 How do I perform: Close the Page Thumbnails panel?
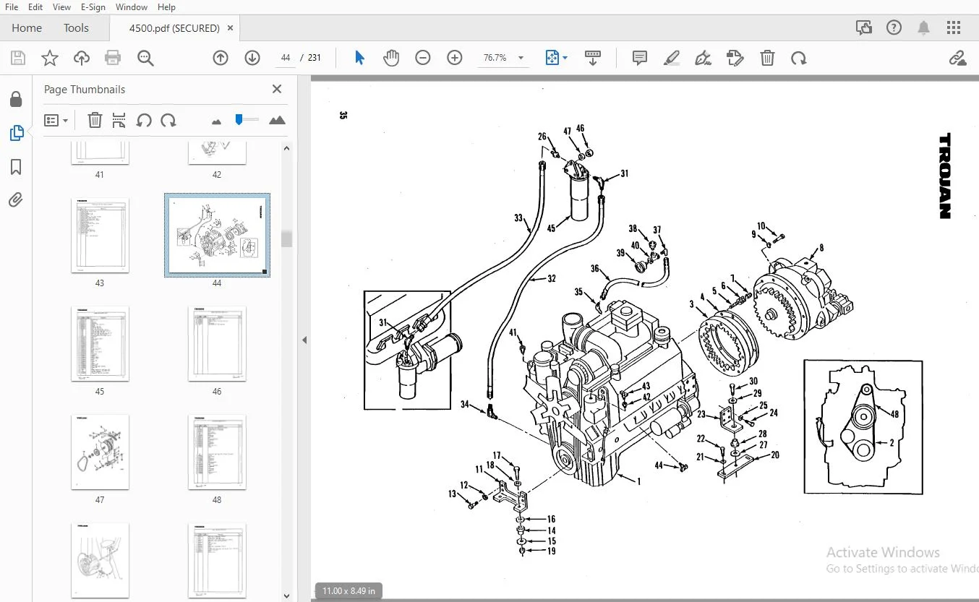[x=276, y=89]
